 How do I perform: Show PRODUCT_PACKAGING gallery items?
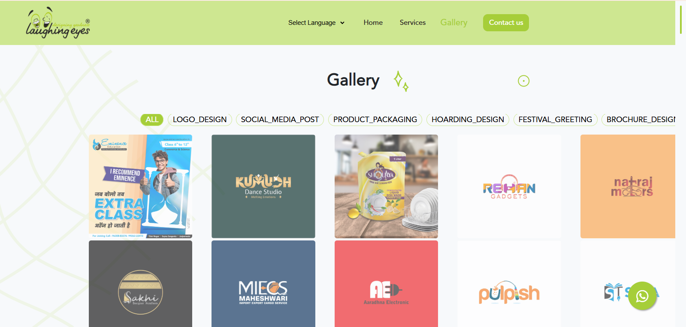click(375, 120)
